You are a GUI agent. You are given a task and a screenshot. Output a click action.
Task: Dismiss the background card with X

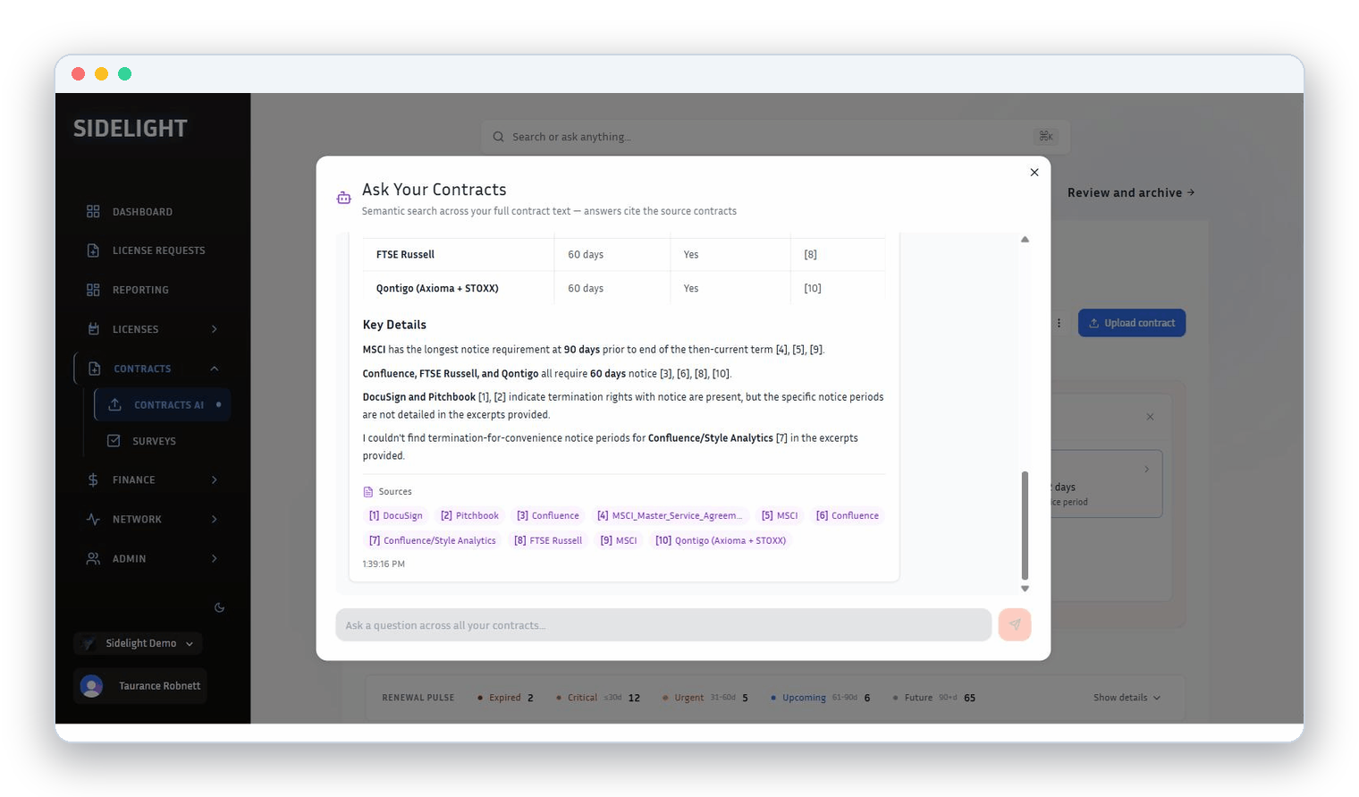(1150, 417)
